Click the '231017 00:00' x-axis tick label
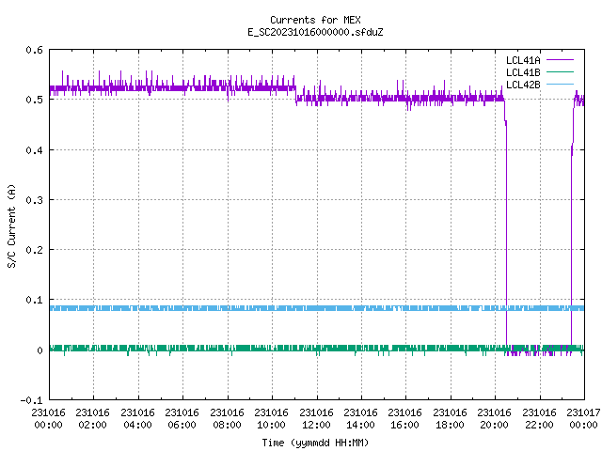 click(583, 419)
